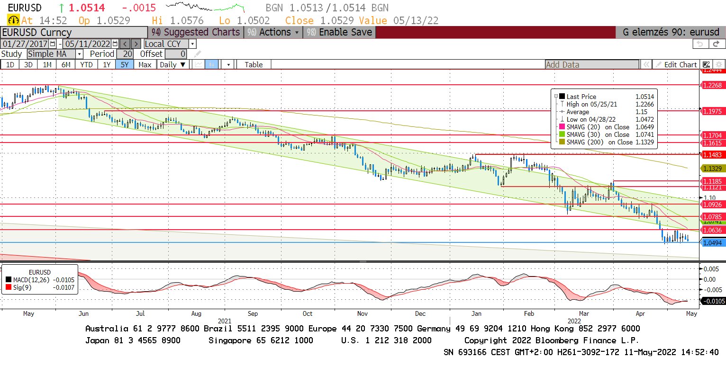This screenshot has width=726, height=366.
Task: Open Suggested Charts
Action: [x=195, y=32]
